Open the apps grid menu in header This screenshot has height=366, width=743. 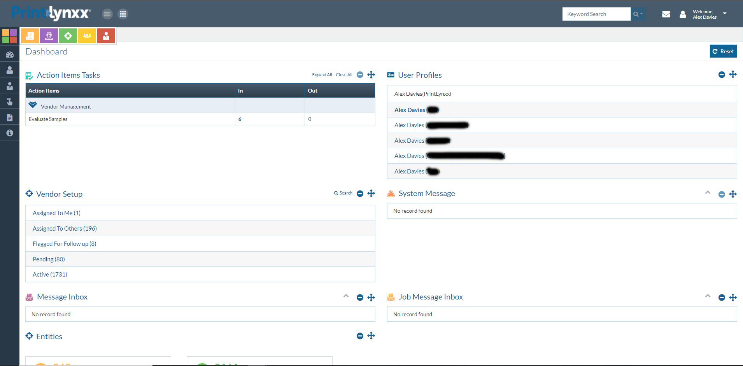tap(123, 14)
